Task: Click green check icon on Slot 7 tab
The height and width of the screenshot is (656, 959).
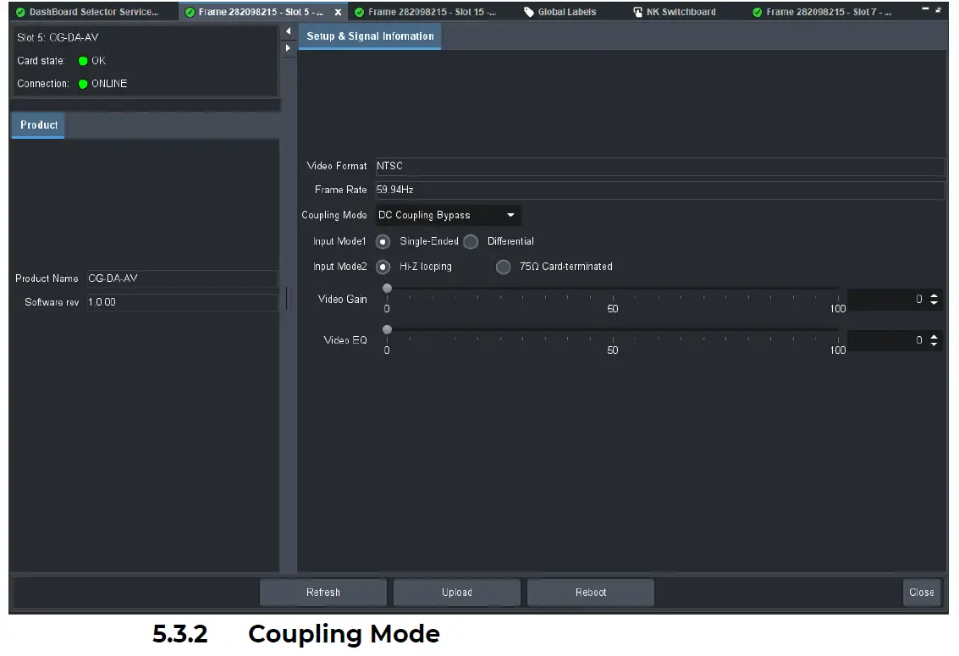Action: tap(758, 12)
